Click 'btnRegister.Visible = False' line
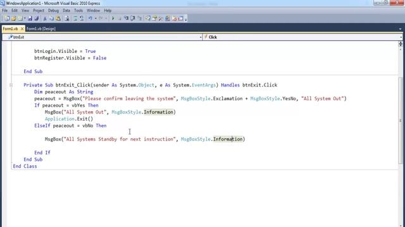The image size is (405, 227). pos(70,58)
